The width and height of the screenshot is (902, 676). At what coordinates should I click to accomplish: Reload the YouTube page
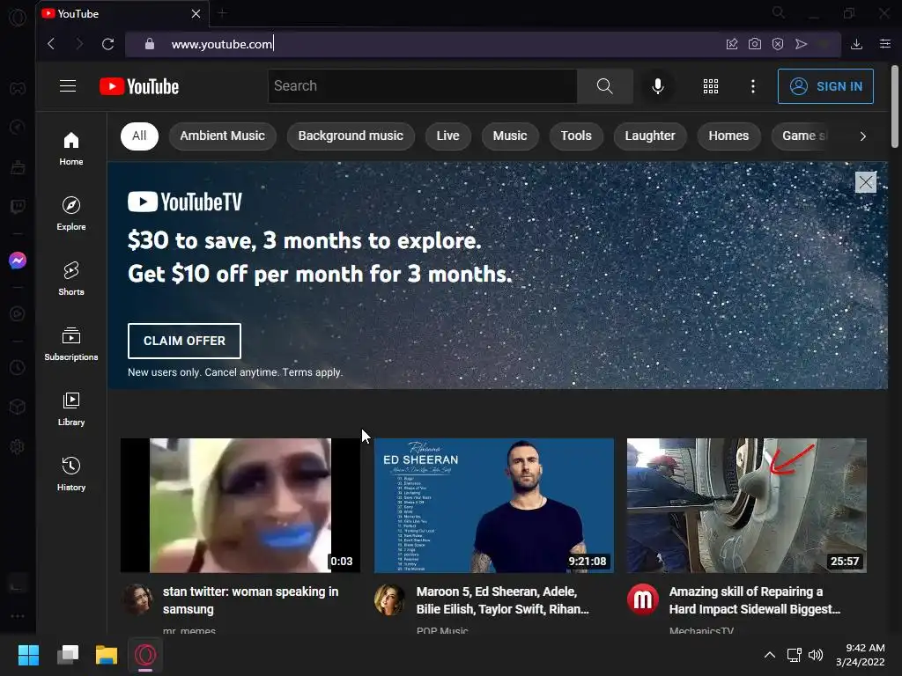click(107, 44)
